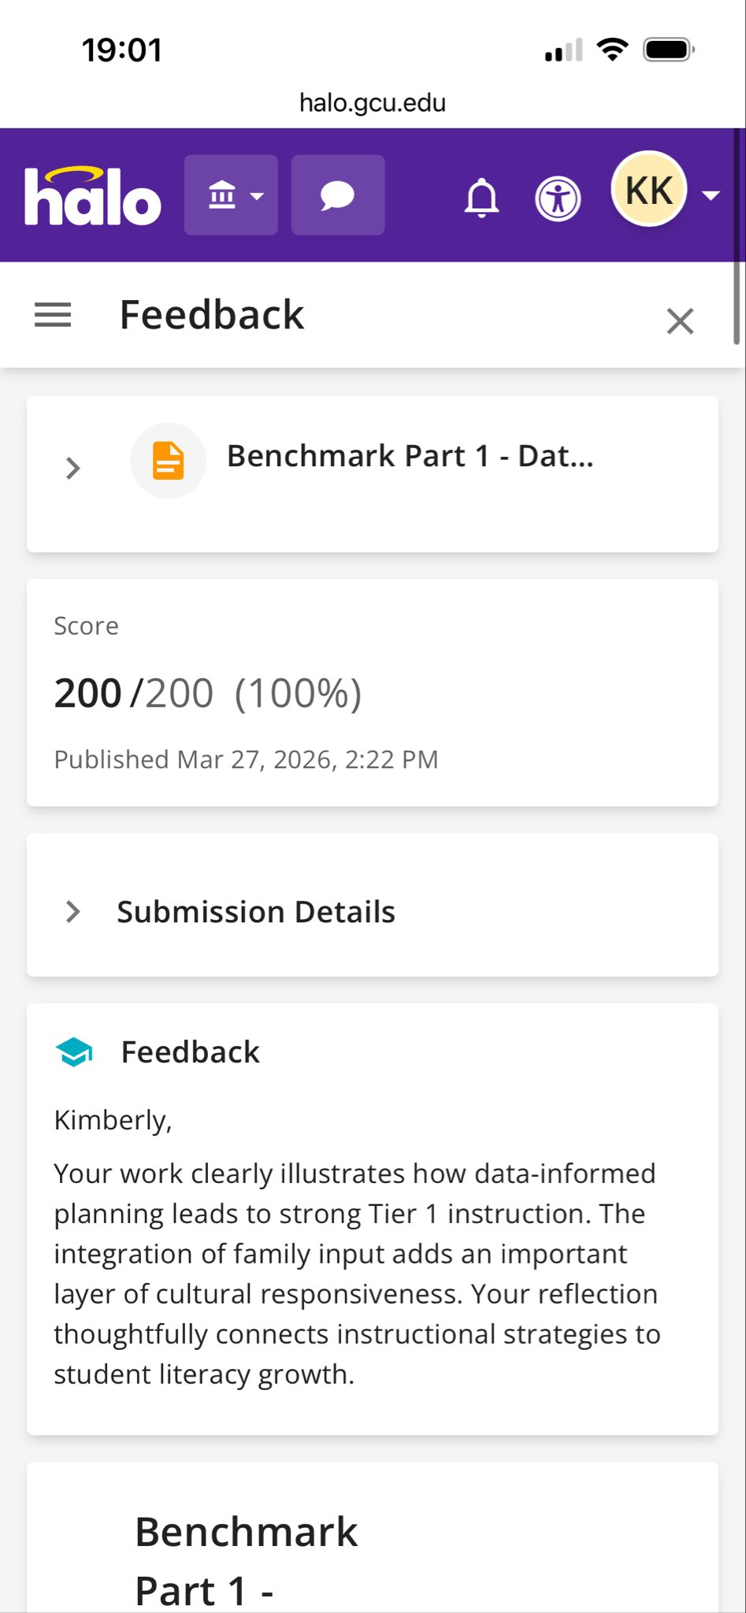Expand the Submission Details chevron
Image resolution: width=746 pixels, height=1613 pixels.
click(73, 911)
